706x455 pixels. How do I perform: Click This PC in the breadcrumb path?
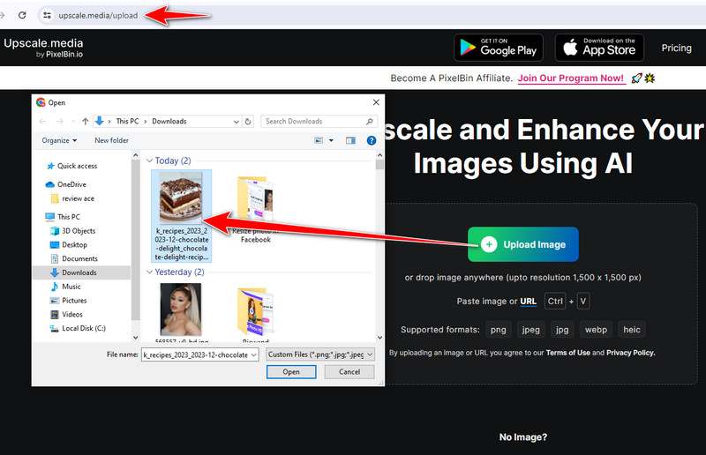(127, 121)
